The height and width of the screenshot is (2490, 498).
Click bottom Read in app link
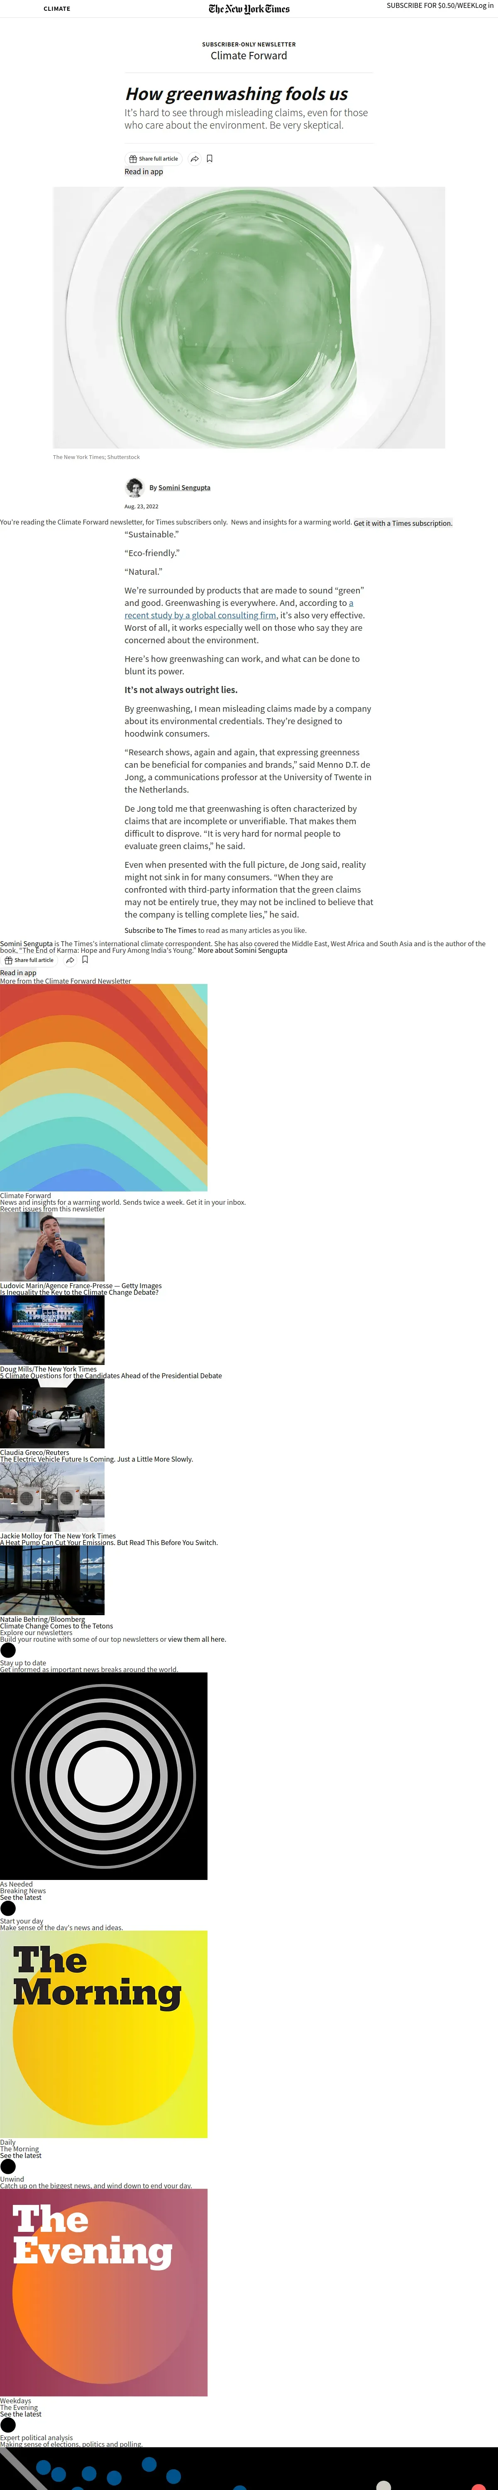point(18,973)
